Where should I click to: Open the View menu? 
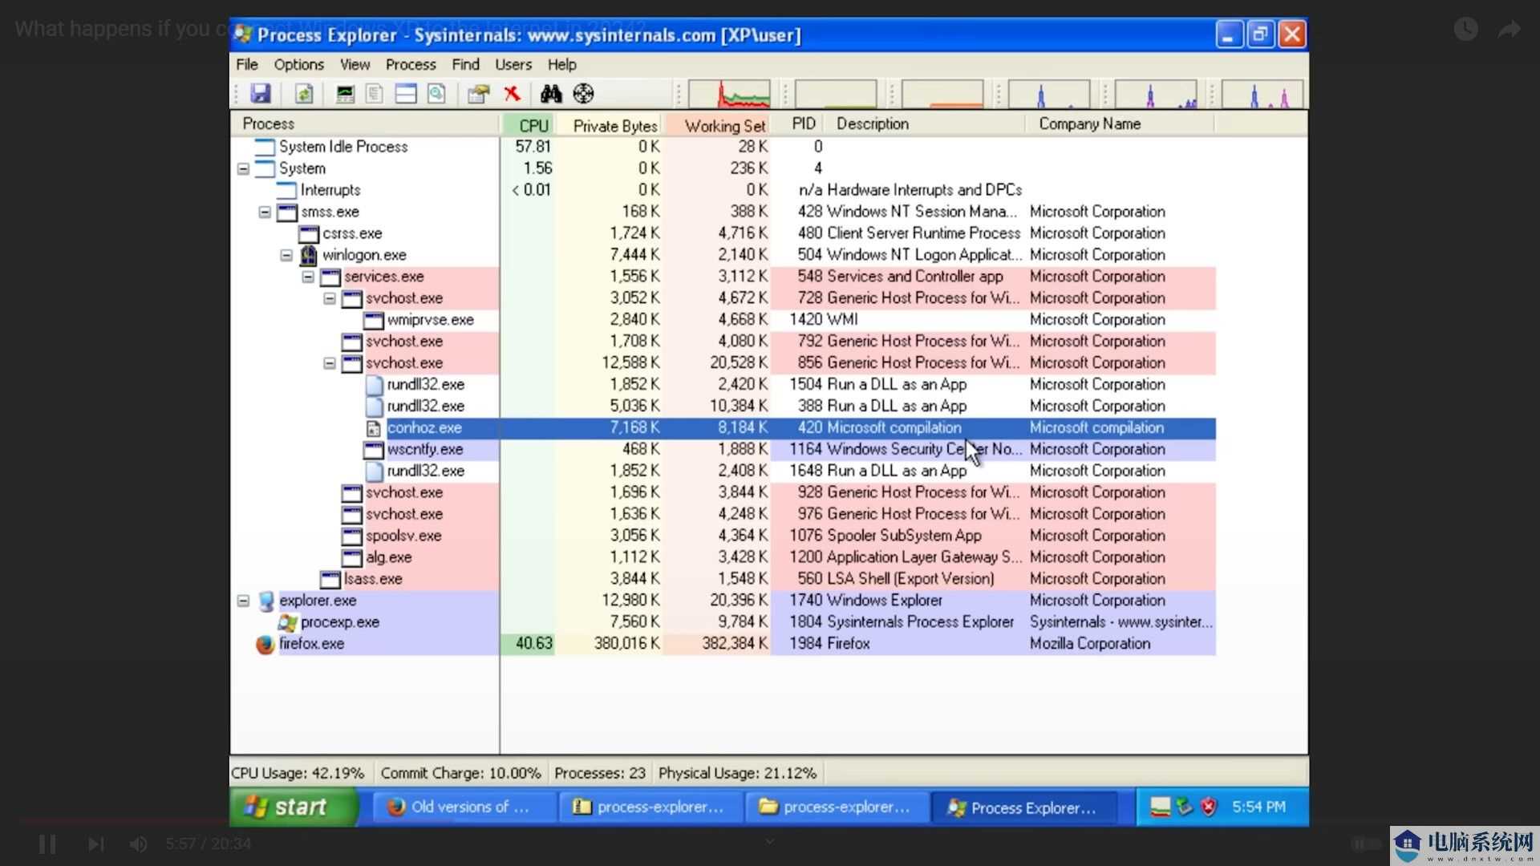(355, 64)
